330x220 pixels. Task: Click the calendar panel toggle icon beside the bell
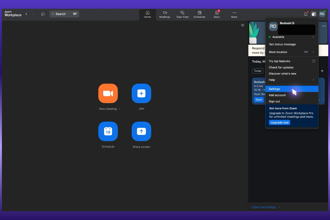(x=314, y=14)
